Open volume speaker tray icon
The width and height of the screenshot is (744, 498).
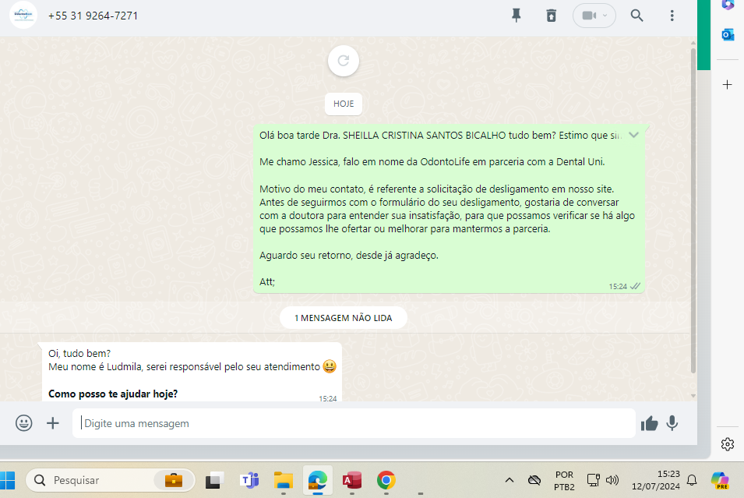[612, 480]
